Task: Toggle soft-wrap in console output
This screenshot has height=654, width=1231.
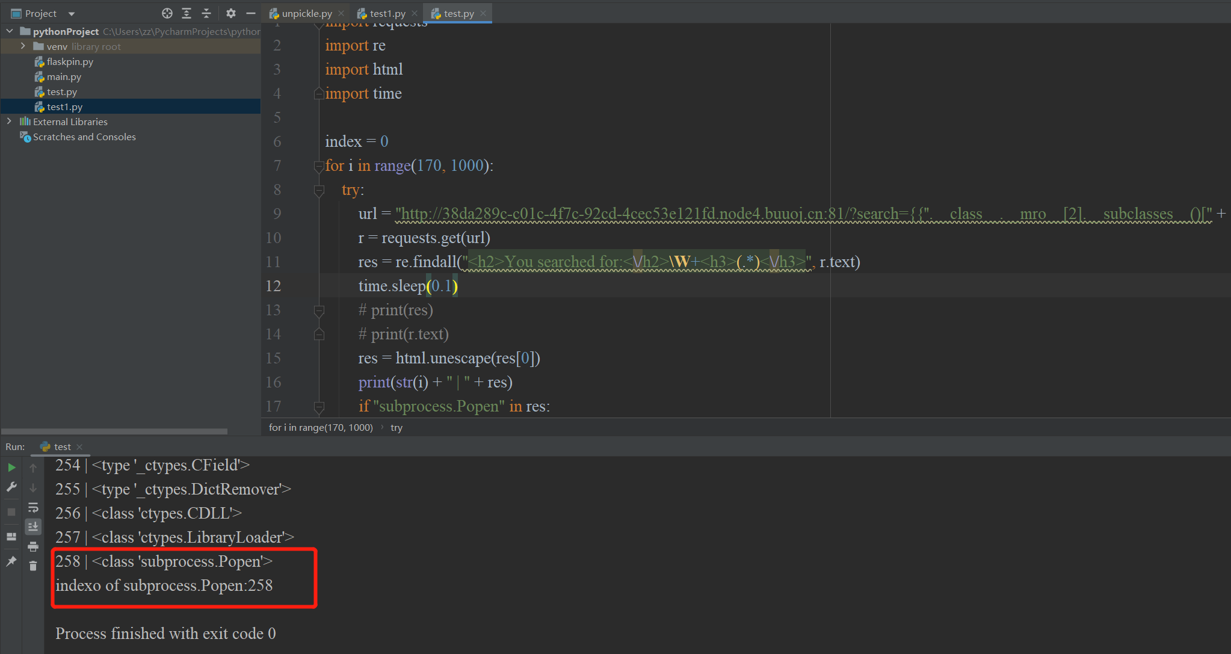Action: [33, 507]
